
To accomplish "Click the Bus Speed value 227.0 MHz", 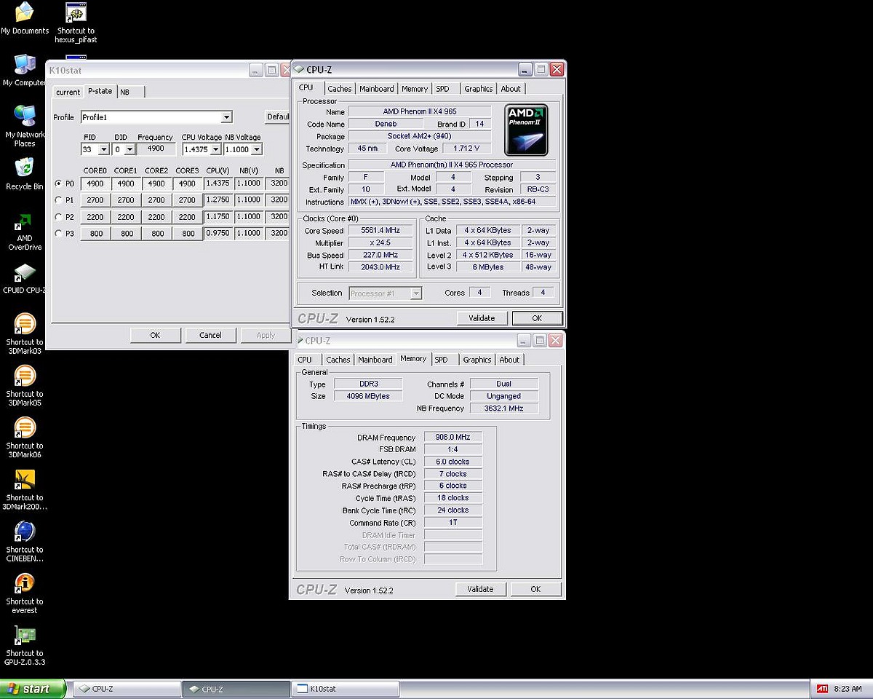I will [382, 256].
